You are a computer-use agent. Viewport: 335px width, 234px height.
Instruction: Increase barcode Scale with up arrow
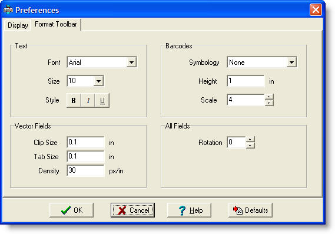tap(269, 97)
